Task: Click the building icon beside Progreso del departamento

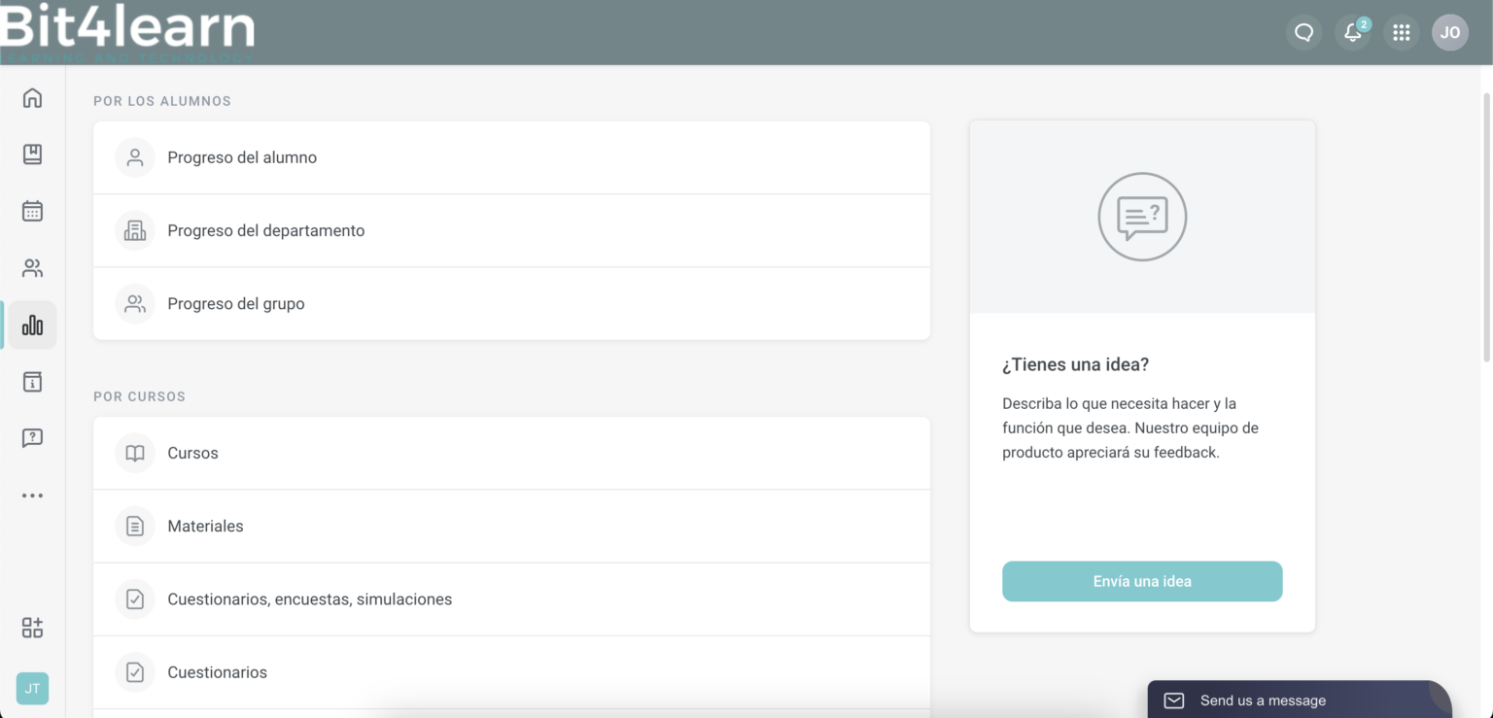Action: click(135, 230)
